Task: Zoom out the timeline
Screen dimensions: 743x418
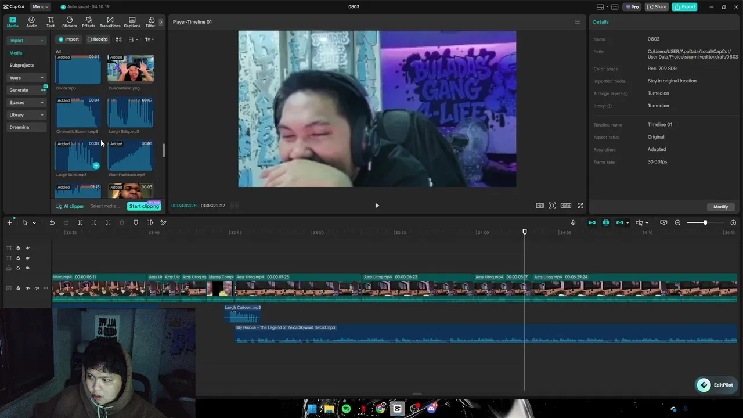Action: point(677,223)
